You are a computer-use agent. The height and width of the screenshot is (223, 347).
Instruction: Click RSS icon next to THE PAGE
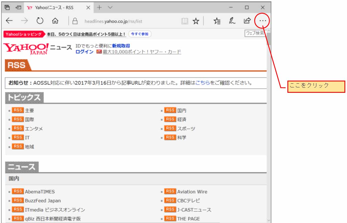[x=170, y=218]
